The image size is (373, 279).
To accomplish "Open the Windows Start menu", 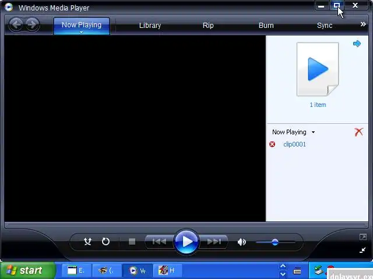I will [27, 270].
